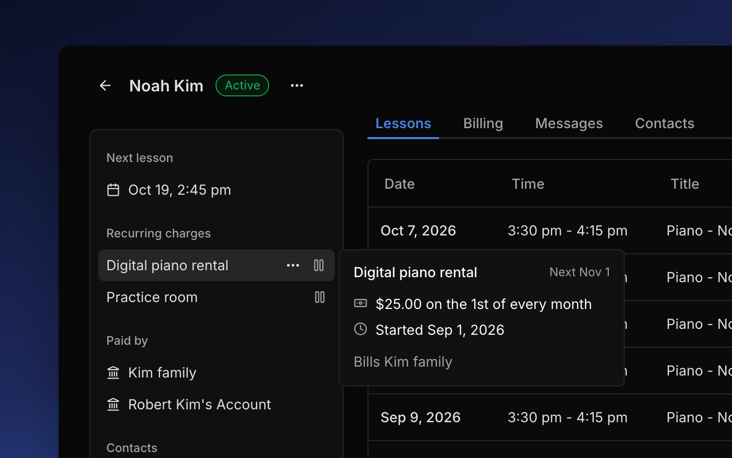
Task: Click Started Sep 1, 2026 text
Action: [440, 330]
